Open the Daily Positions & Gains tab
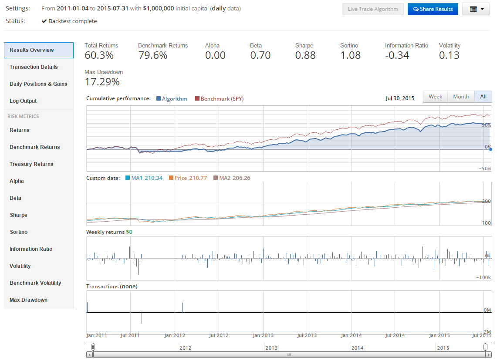 38,84
